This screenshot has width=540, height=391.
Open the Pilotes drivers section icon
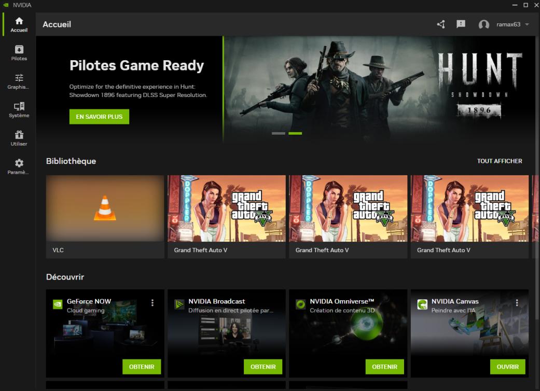click(19, 50)
